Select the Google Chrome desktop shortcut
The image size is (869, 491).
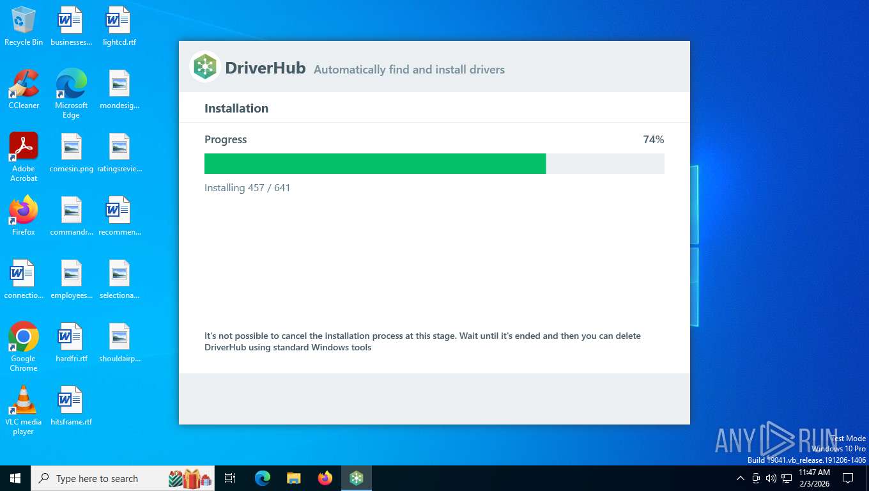[x=24, y=347]
